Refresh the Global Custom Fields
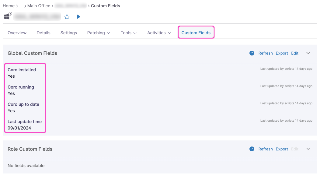This screenshot has height=175, width=320. 266,53
